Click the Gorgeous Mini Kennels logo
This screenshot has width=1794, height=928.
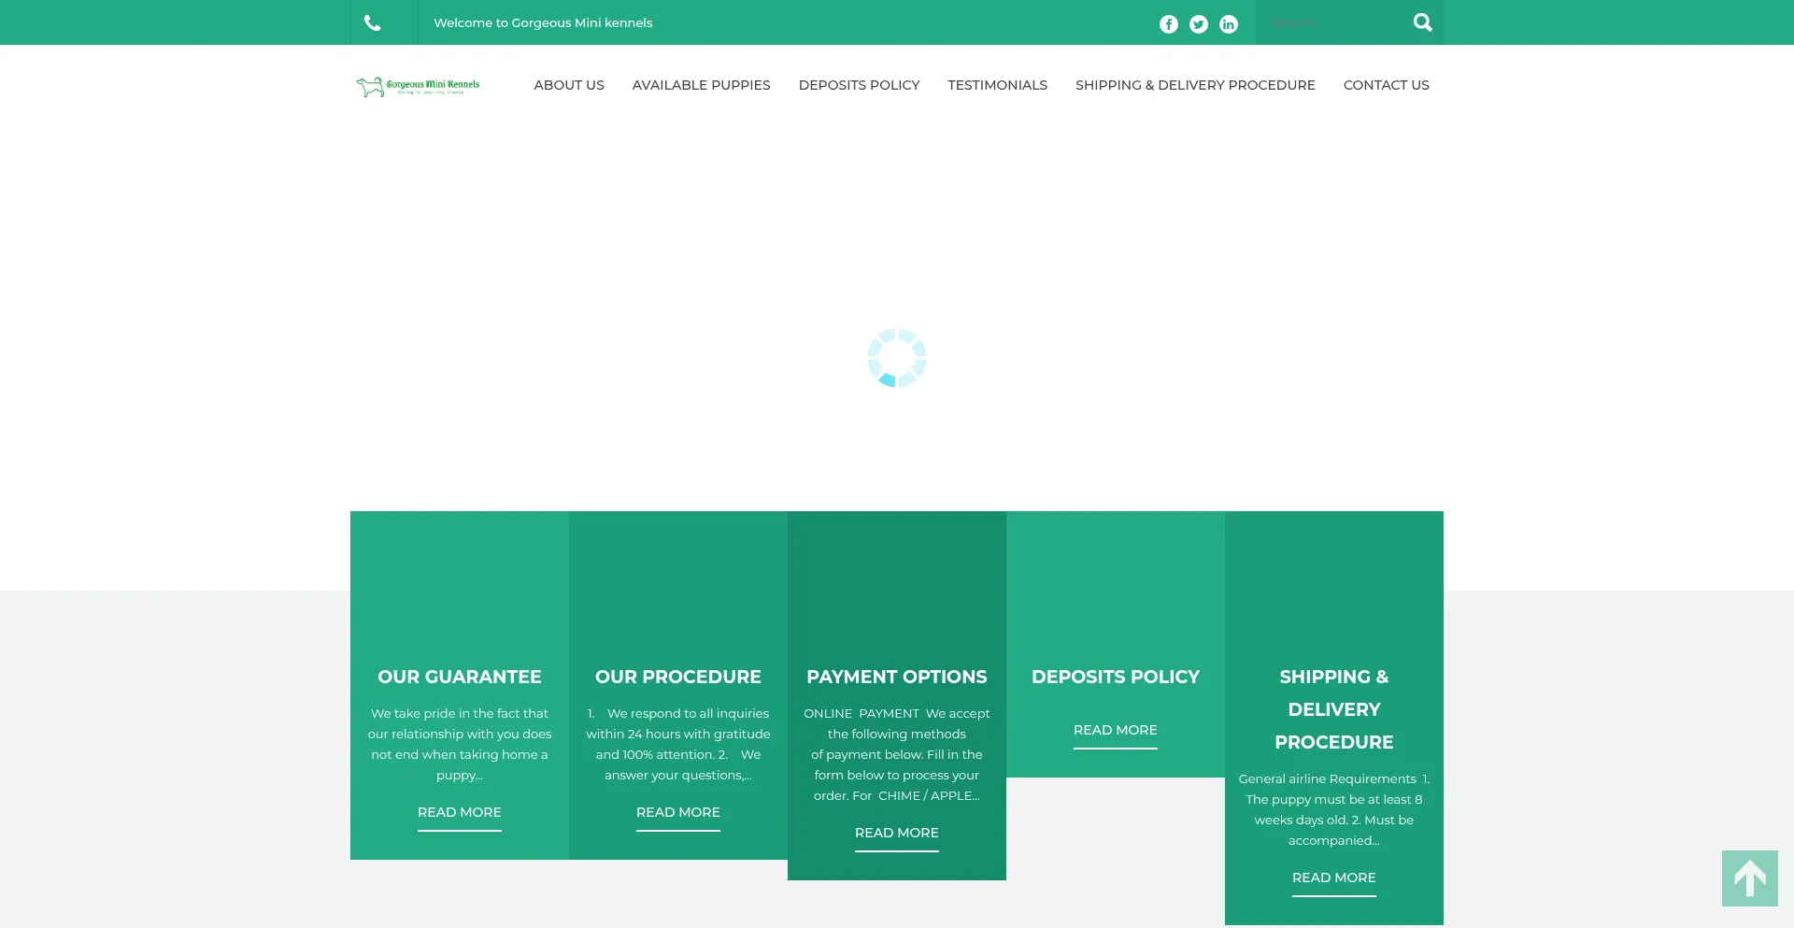coord(418,86)
